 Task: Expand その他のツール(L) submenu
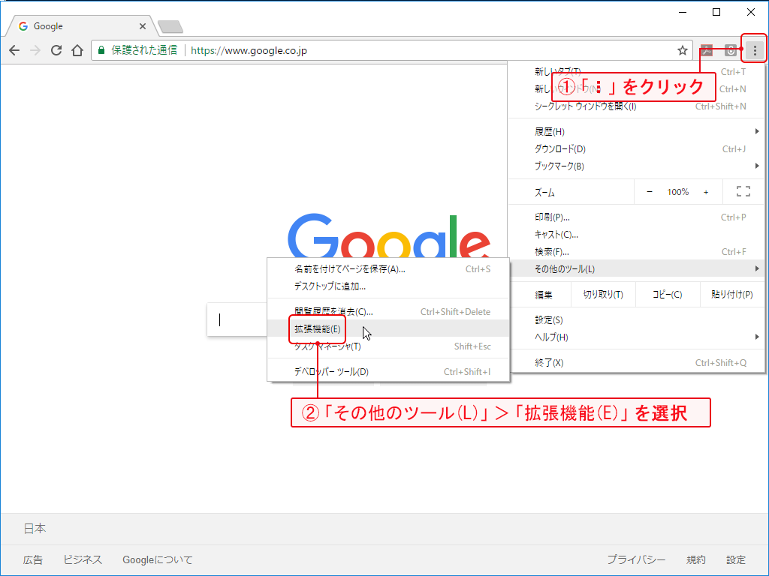tap(636, 269)
